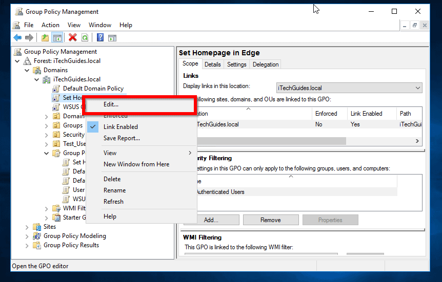Click Help in the context menu
The width and height of the screenshot is (442, 282).
(141, 216)
